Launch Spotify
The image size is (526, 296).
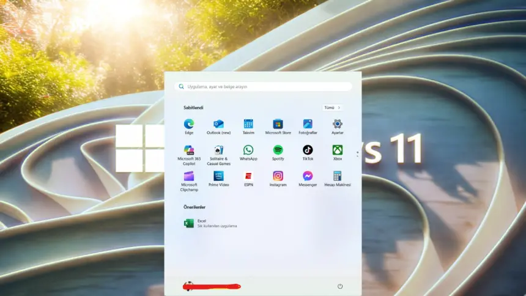(x=278, y=153)
